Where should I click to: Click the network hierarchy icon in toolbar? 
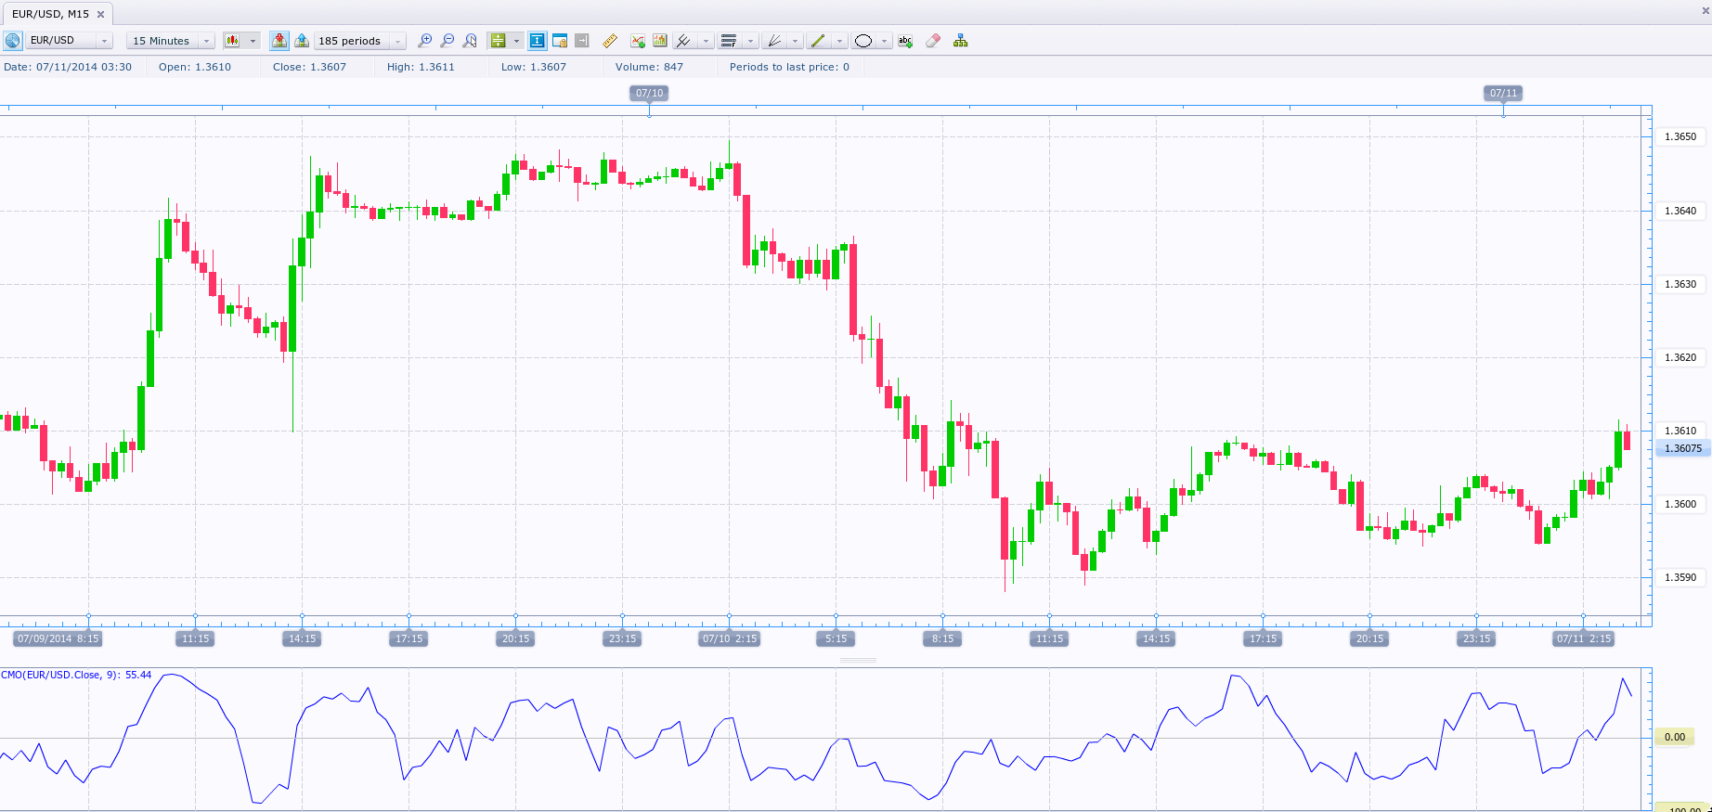961,41
